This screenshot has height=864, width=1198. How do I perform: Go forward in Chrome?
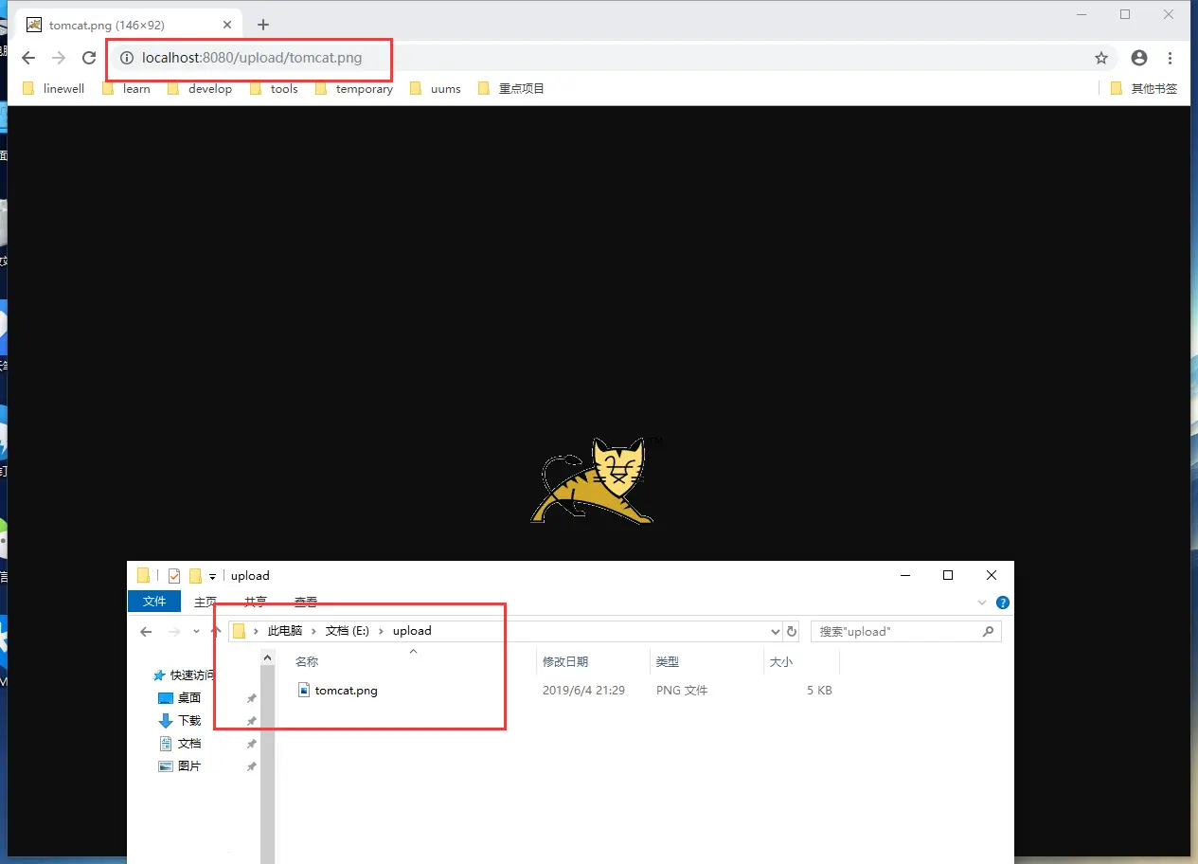click(59, 58)
